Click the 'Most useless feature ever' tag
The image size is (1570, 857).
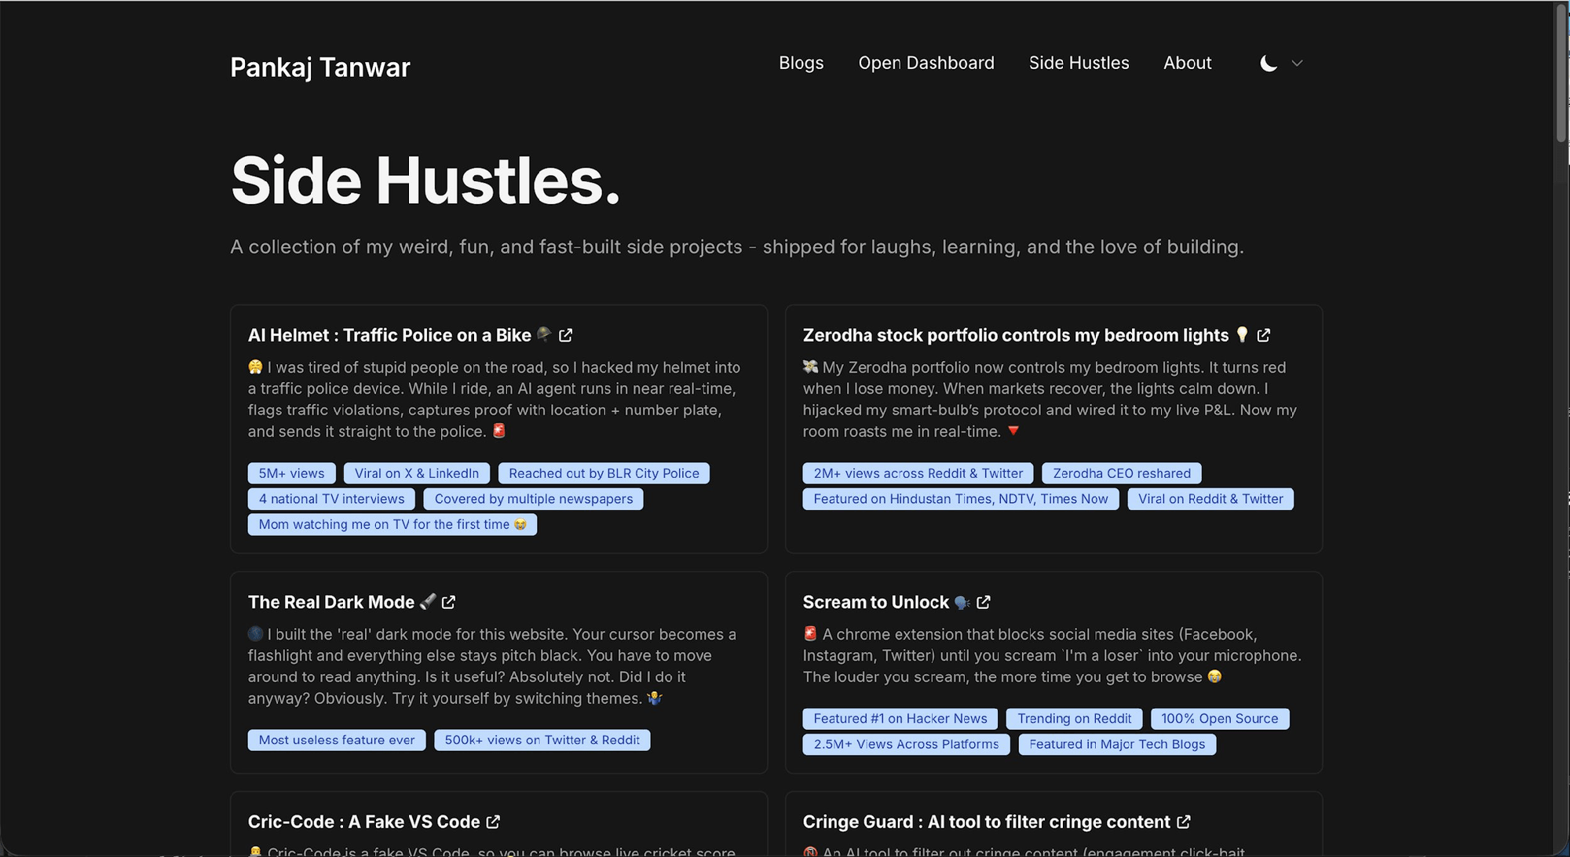point(337,739)
